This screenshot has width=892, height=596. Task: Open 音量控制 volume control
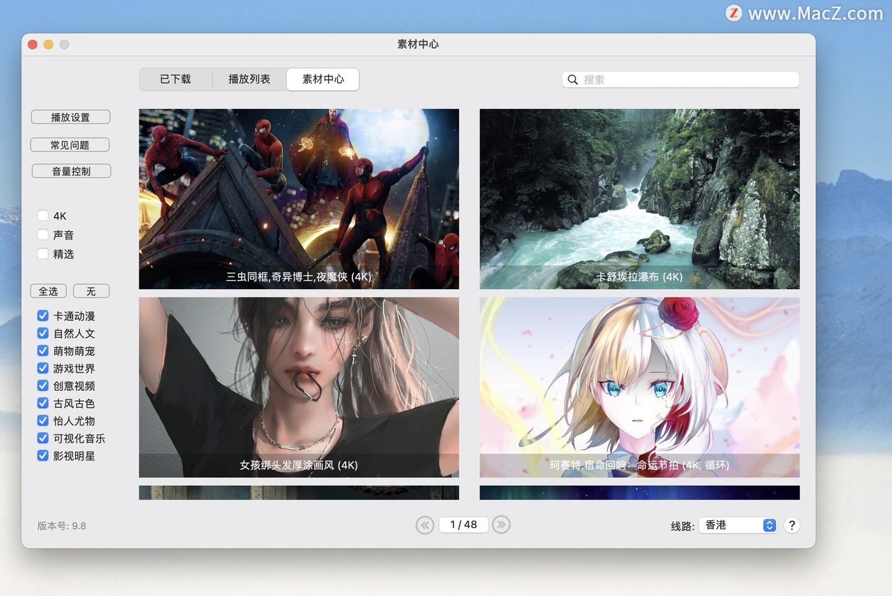point(71,171)
